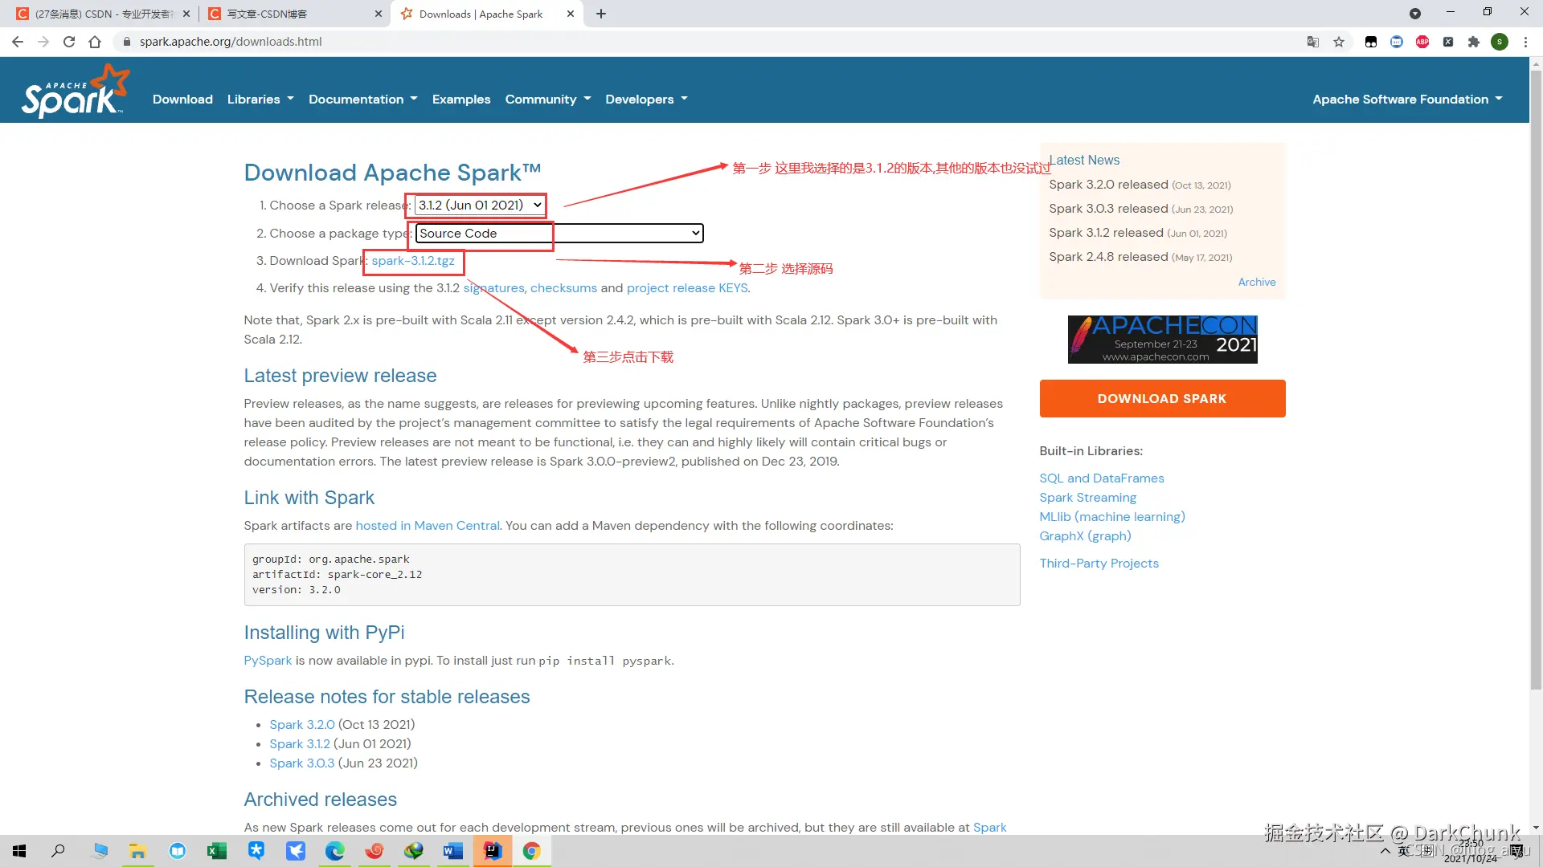Bookmark this page with star icon
This screenshot has height=867, width=1543.
(x=1339, y=42)
